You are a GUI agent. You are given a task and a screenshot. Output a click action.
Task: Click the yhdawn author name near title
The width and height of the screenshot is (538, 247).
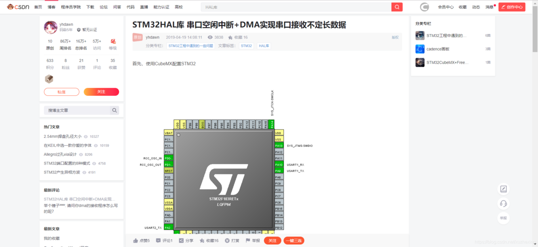(152, 38)
